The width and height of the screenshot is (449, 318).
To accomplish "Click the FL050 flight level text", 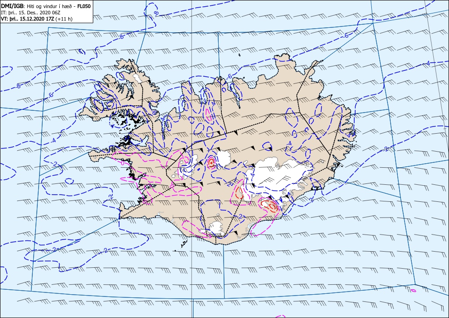I will pos(84,6).
